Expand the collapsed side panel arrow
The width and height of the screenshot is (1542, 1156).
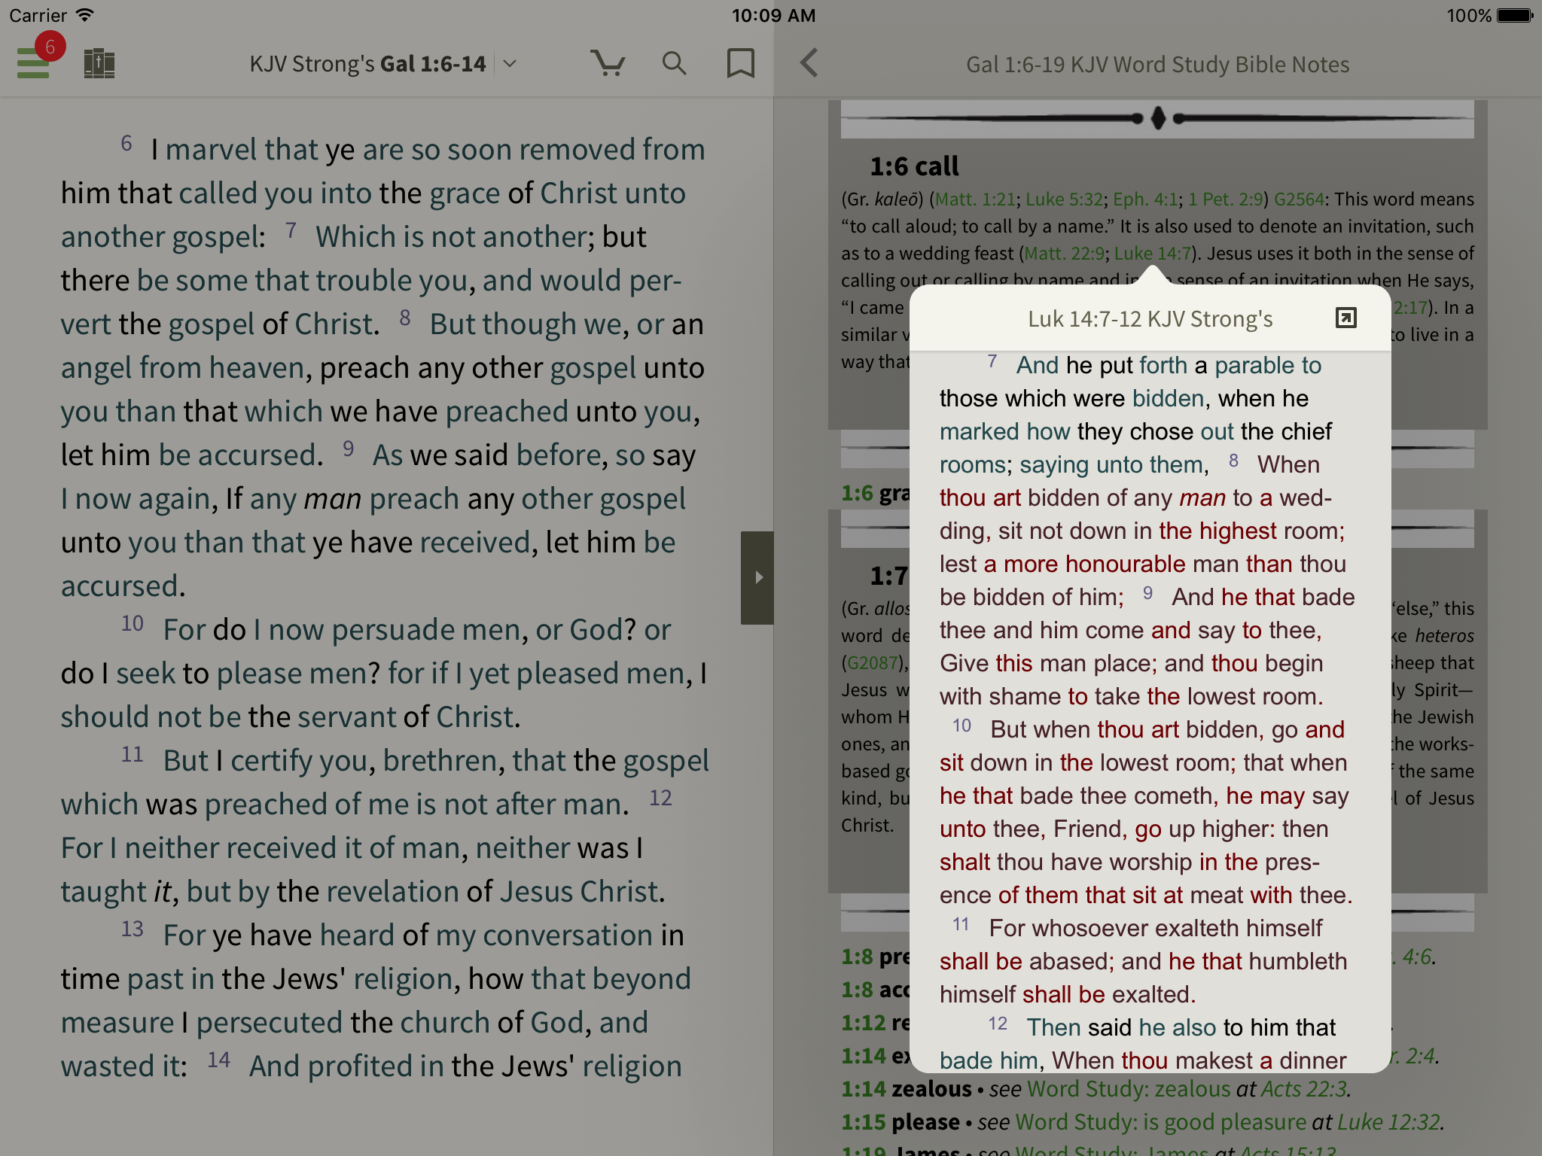759,577
